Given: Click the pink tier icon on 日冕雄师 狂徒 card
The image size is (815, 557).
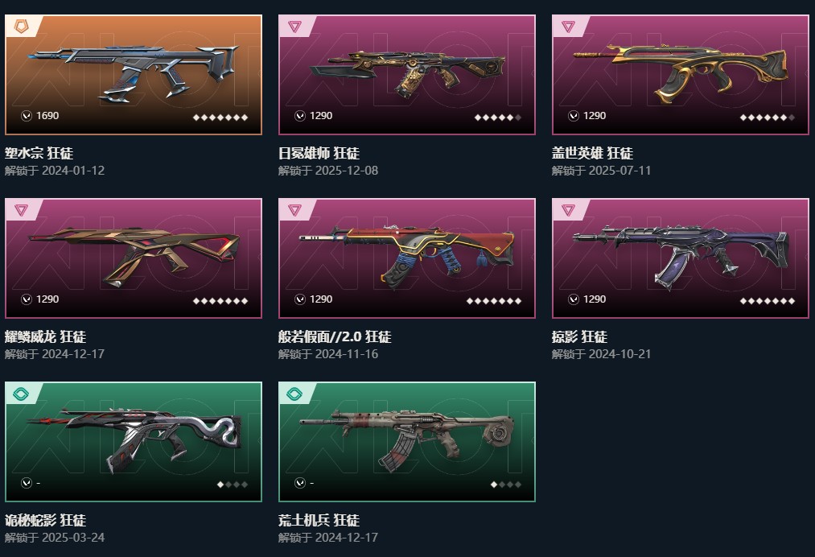Looking at the screenshot, I should (294, 26).
